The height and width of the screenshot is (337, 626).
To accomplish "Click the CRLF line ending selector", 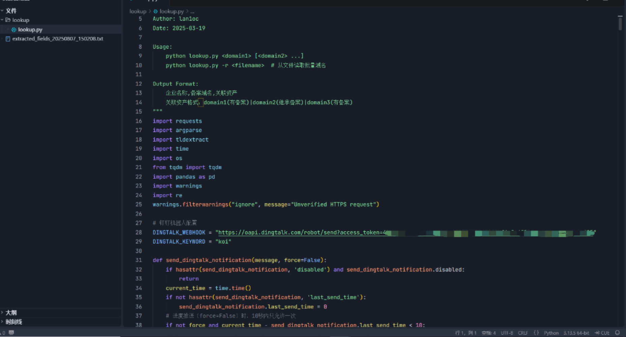I will [523, 333].
